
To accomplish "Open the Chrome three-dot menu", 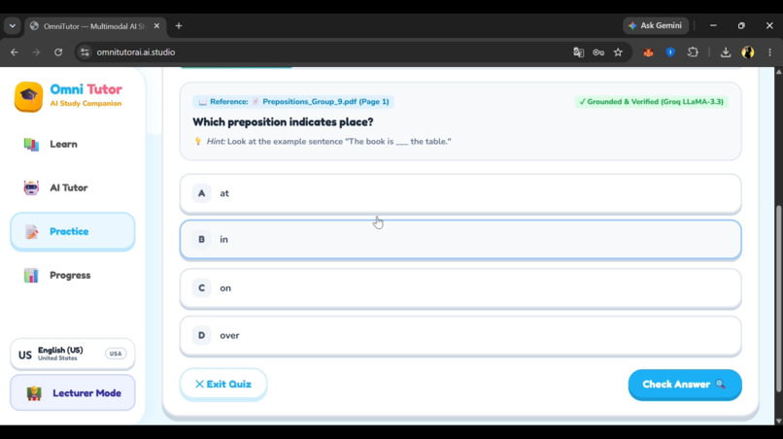I will 769,51.
